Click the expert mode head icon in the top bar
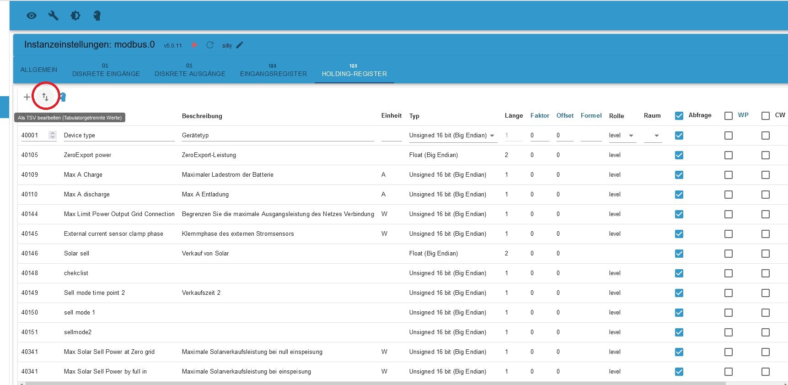The width and height of the screenshot is (788, 385). 97,16
